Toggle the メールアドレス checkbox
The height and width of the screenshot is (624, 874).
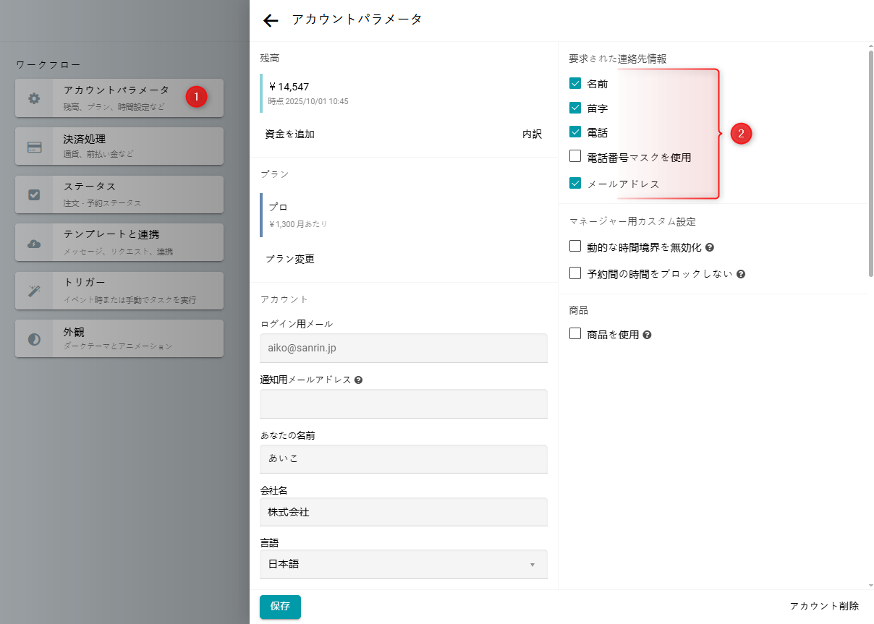coord(575,183)
